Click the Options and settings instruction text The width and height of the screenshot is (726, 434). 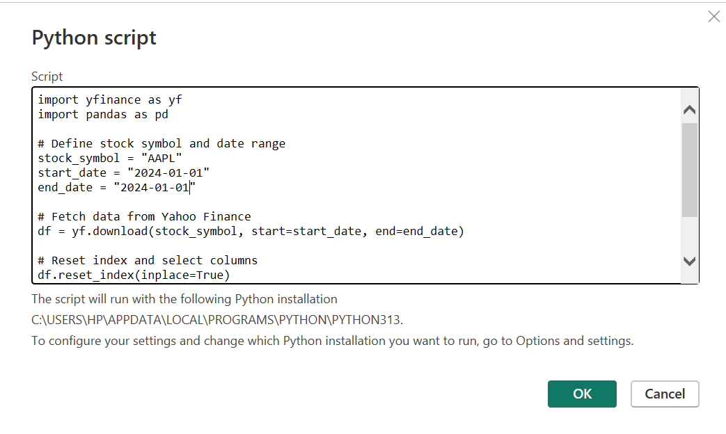[332, 341]
